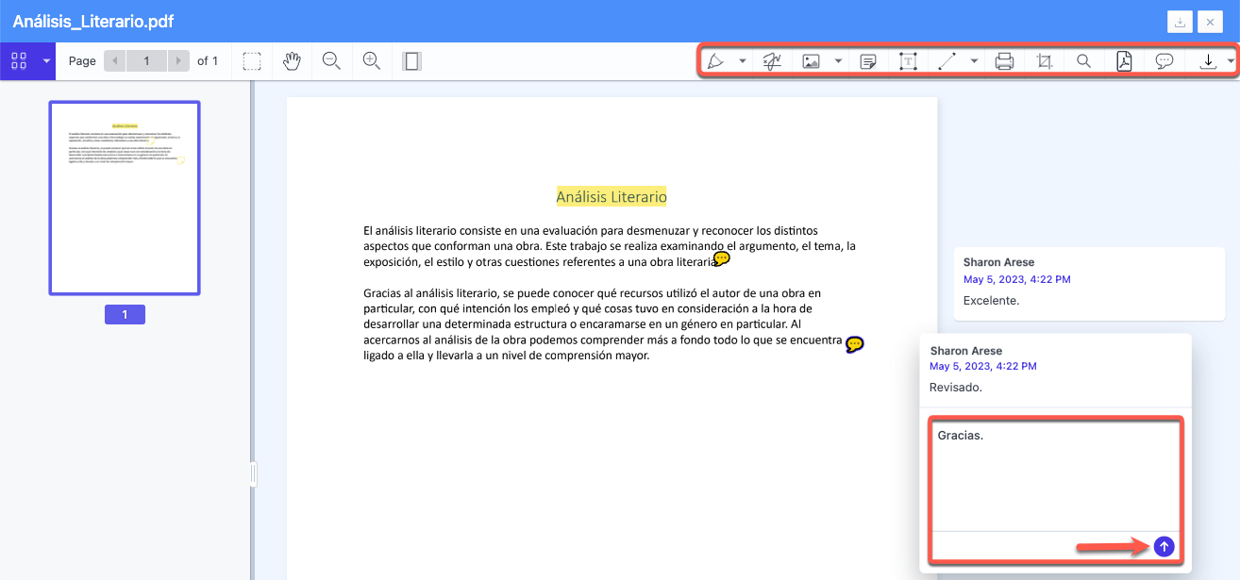The width and height of the screenshot is (1240, 580).
Task: Print the document using printer icon
Action: [x=1004, y=61]
